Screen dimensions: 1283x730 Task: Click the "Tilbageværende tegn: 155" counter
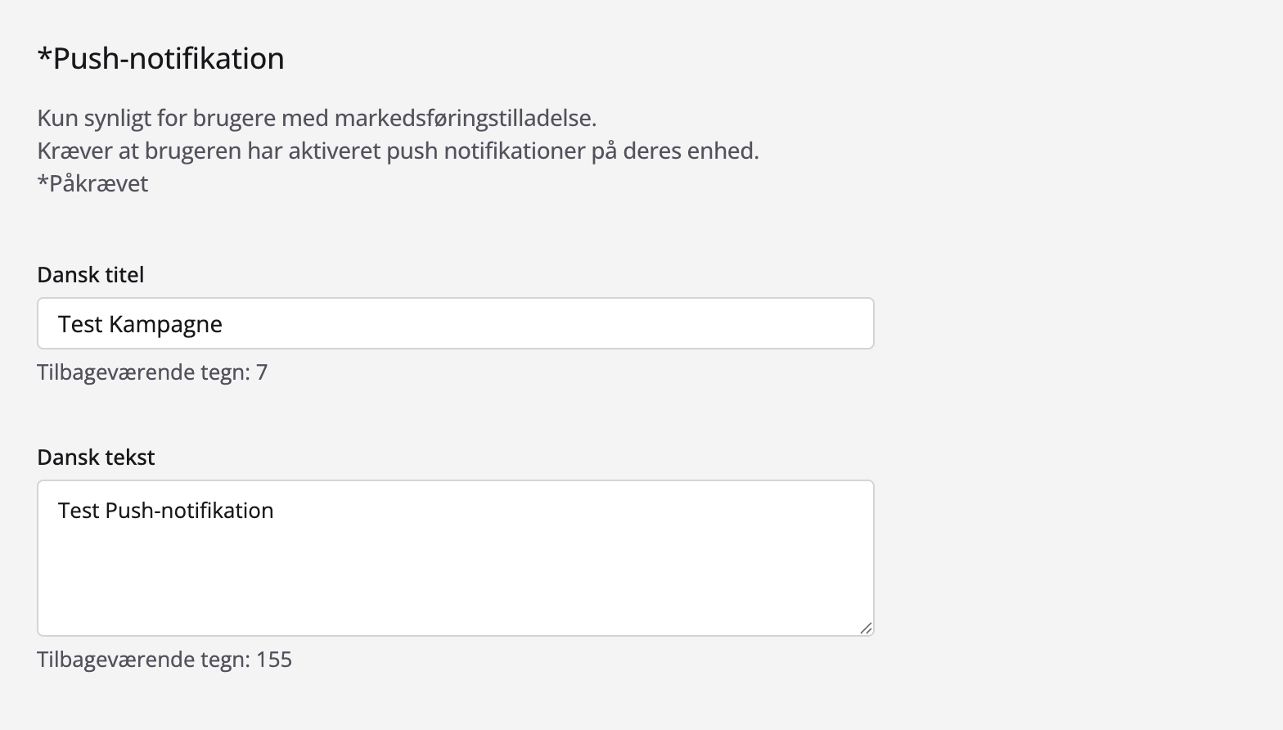click(x=164, y=660)
